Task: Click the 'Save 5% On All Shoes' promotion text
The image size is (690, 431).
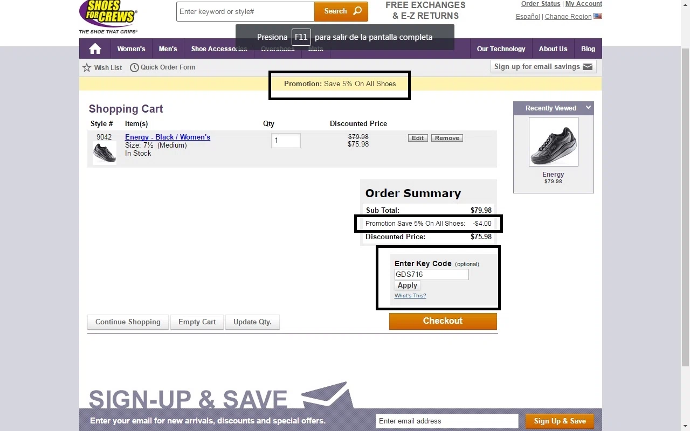Action: pos(360,84)
